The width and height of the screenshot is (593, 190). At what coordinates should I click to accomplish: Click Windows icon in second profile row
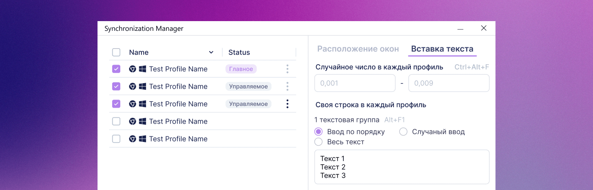click(x=142, y=87)
